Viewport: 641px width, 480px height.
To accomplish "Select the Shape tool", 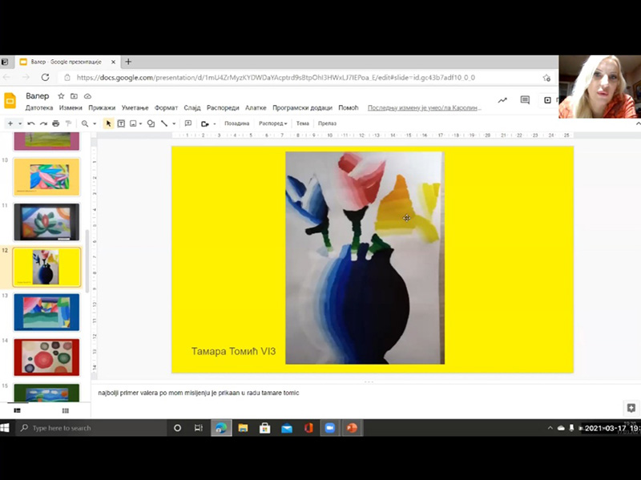I will 151,123.
